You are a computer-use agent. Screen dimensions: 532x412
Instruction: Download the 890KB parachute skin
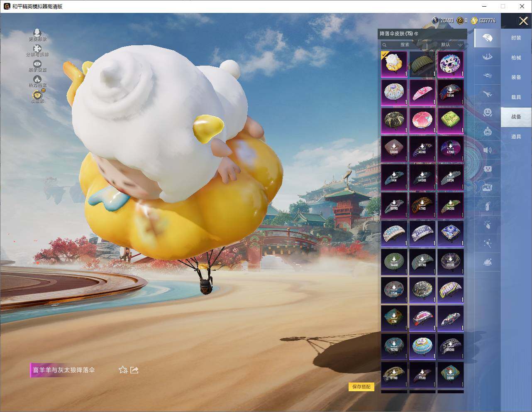coord(451,347)
